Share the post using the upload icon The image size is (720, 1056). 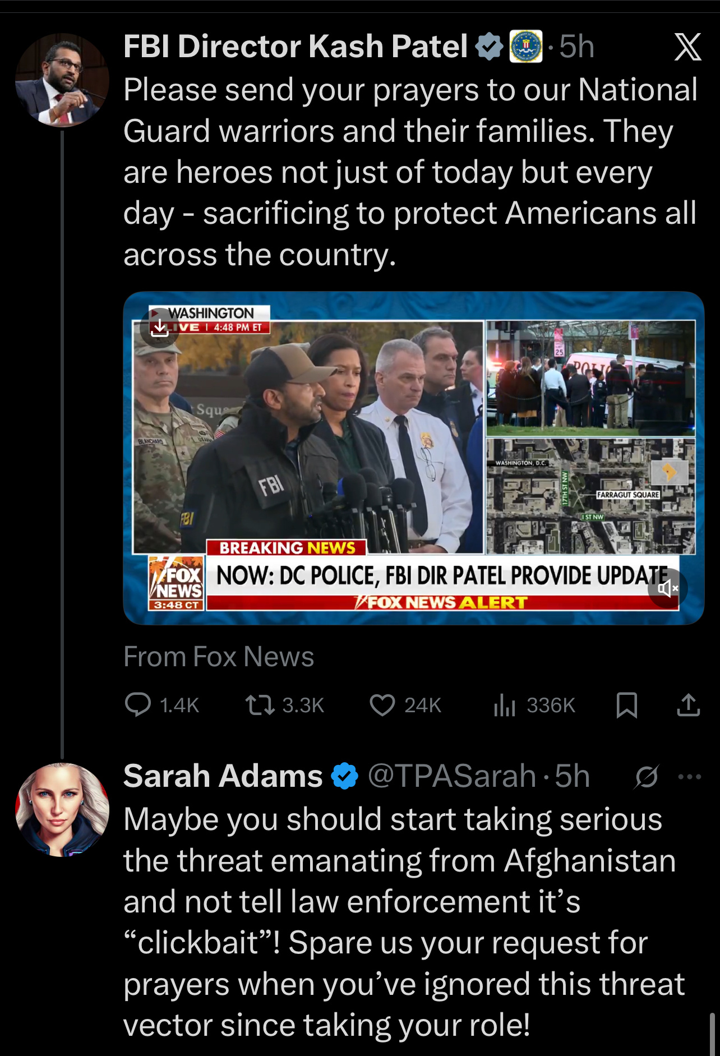pos(688,705)
